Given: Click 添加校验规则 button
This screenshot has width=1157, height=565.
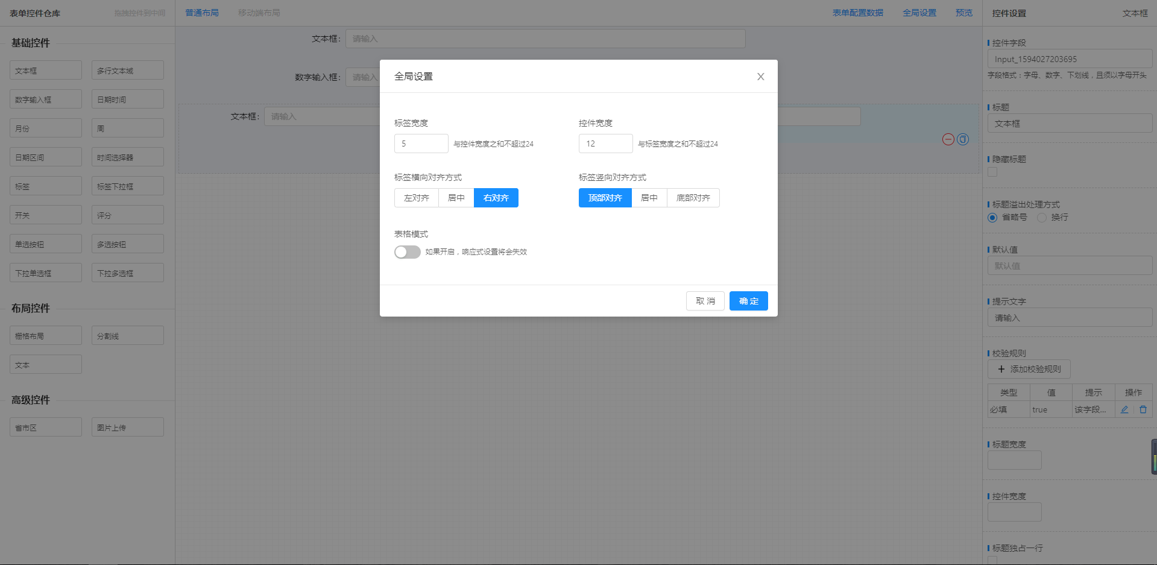Looking at the screenshot, I should pos(1029,369).
